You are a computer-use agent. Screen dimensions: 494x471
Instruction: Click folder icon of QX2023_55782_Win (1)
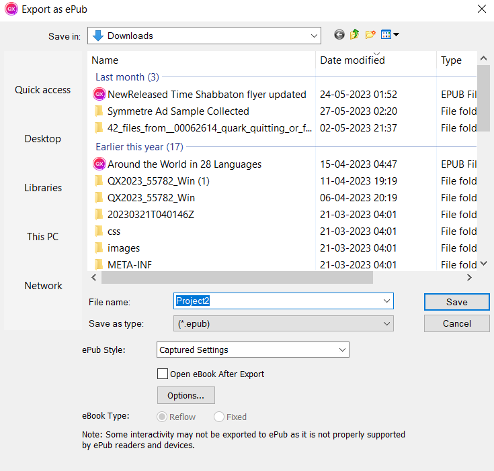99,180
